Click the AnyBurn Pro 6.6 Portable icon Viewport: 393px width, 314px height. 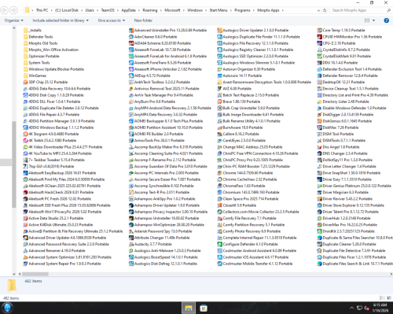coord(131,102)
